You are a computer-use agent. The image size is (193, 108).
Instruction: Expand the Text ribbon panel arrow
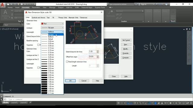[x=22, y=21]
